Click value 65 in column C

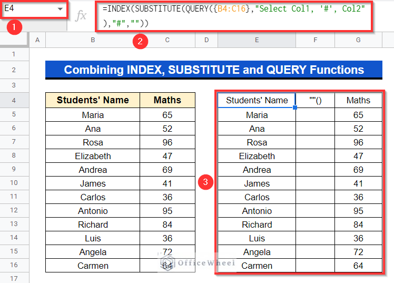(x=168, y=115)
